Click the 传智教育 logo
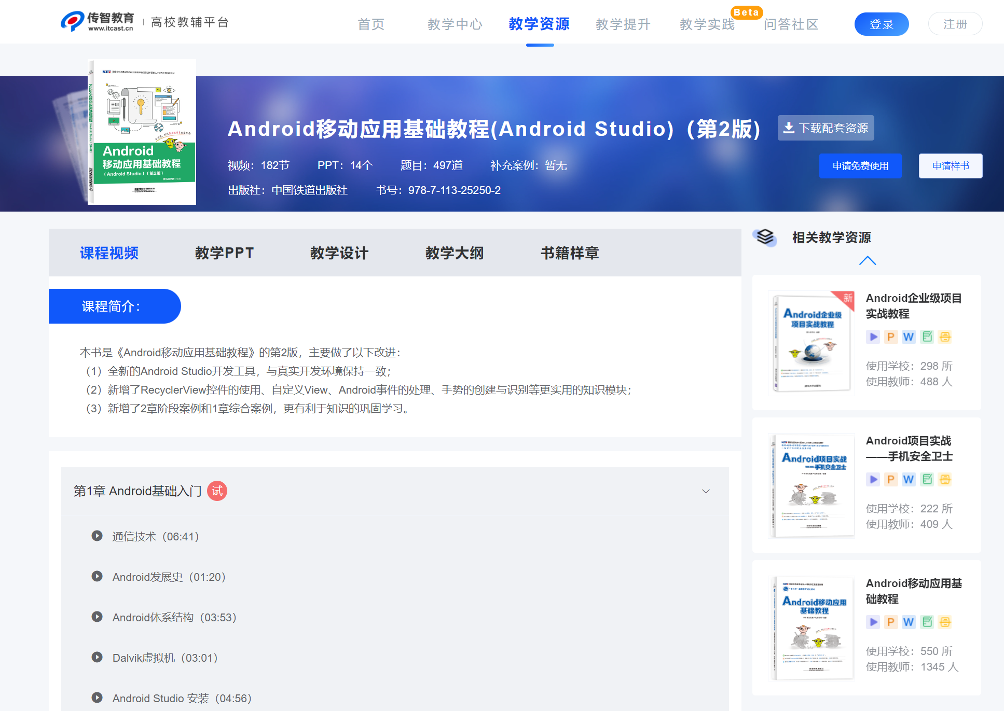 [98, 22]
